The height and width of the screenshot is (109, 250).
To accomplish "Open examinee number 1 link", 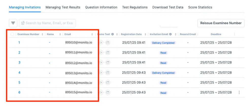I will click(19, 43).
